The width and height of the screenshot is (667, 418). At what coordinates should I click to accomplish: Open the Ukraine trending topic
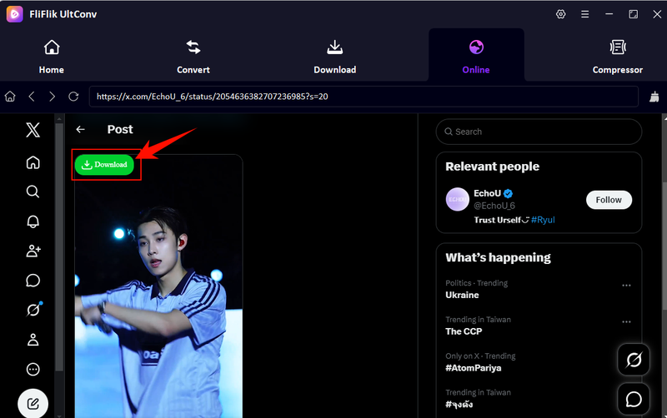pyautogui.click(x=462, y=295)
